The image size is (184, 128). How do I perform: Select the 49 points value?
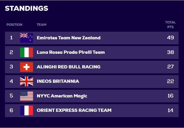[170, 38]
